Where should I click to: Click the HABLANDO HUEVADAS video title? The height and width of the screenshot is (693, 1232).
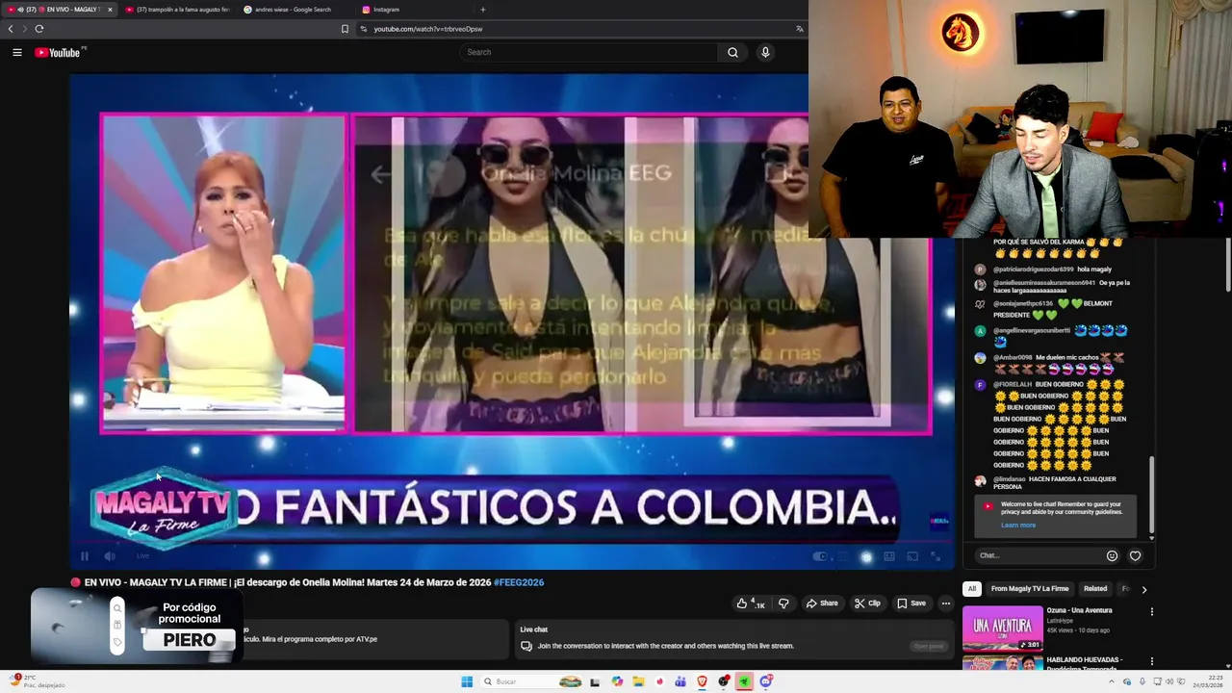coord(1085,662)
